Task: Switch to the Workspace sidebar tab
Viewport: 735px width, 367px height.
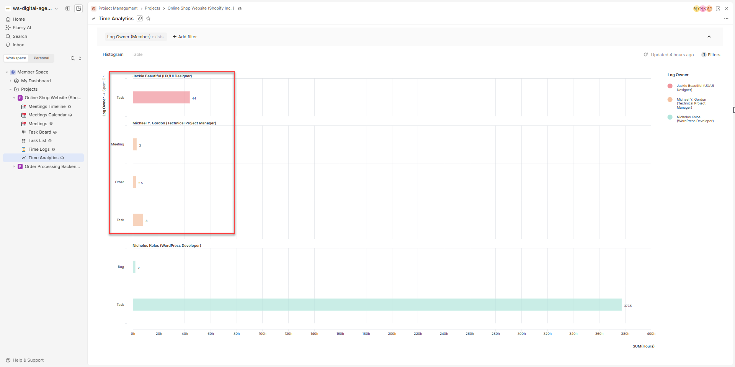Action: click(x=16, y=58)
